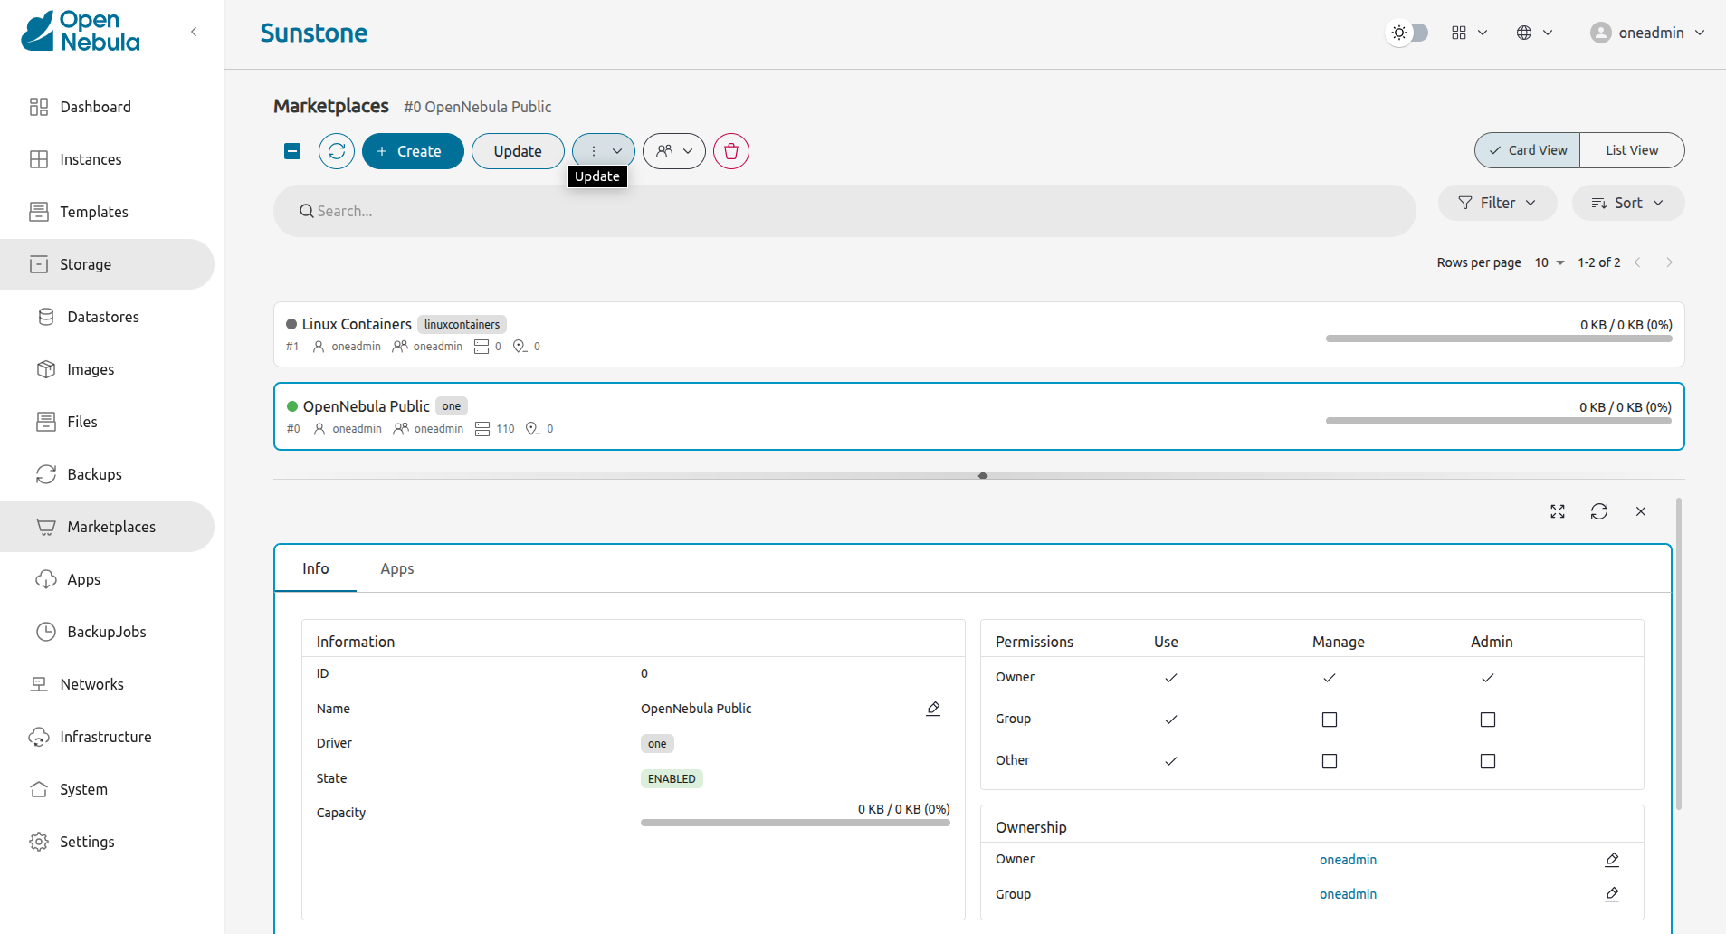Click the Update button
The height and width of the screenshot is (934, 1726).
pos(518,151)
